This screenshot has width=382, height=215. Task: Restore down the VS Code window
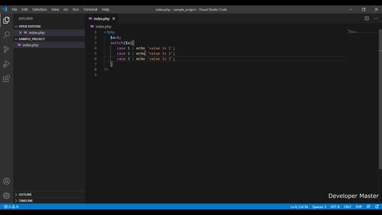click(363, 10)
